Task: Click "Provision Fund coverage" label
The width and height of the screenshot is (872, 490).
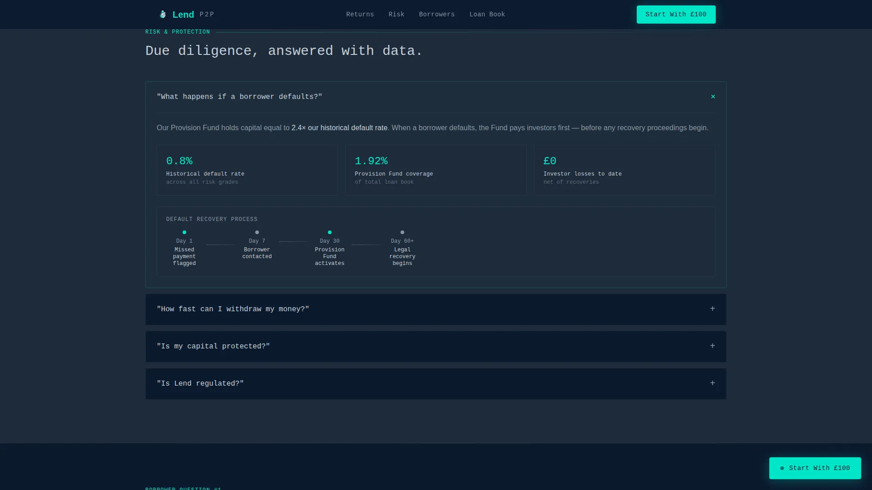Action: tap(394, 174)
